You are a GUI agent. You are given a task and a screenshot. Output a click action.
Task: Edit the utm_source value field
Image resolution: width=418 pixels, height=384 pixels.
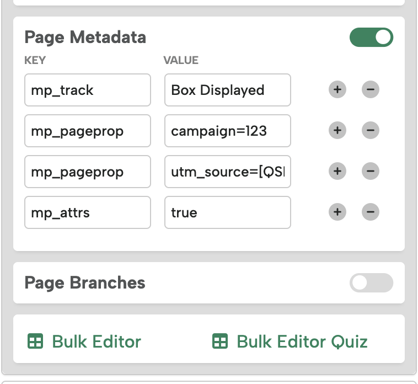[x=227, y=172]
